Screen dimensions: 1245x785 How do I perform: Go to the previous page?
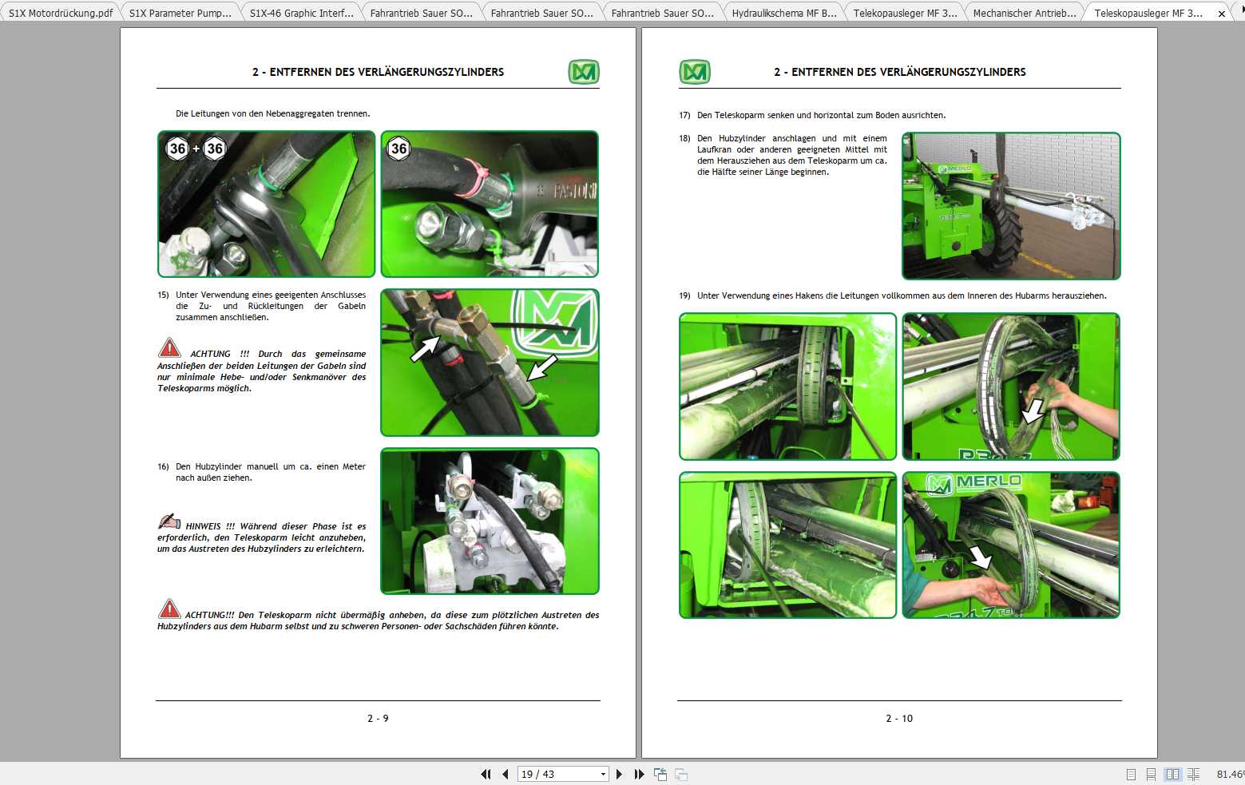(506, 774)
